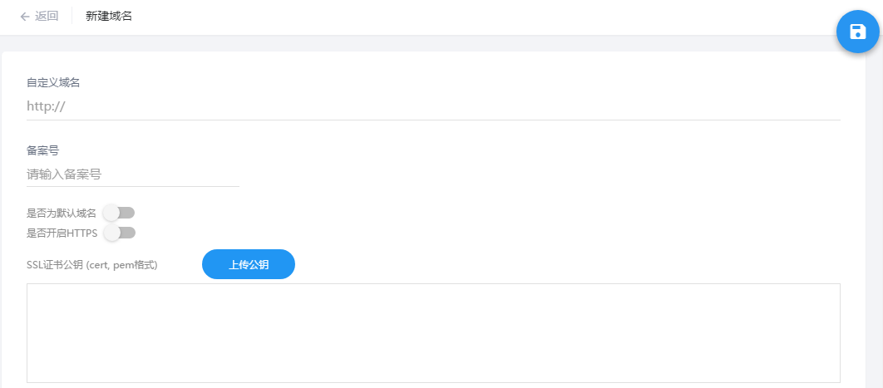Turn on the 是否开启HTTPS switch
This screenshot has width=883, height=388.
coord(120,233)
